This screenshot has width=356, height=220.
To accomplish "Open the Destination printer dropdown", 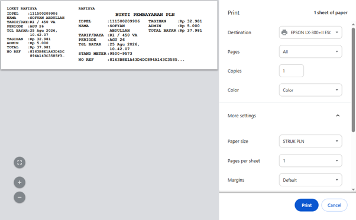I will coord(310,32).
